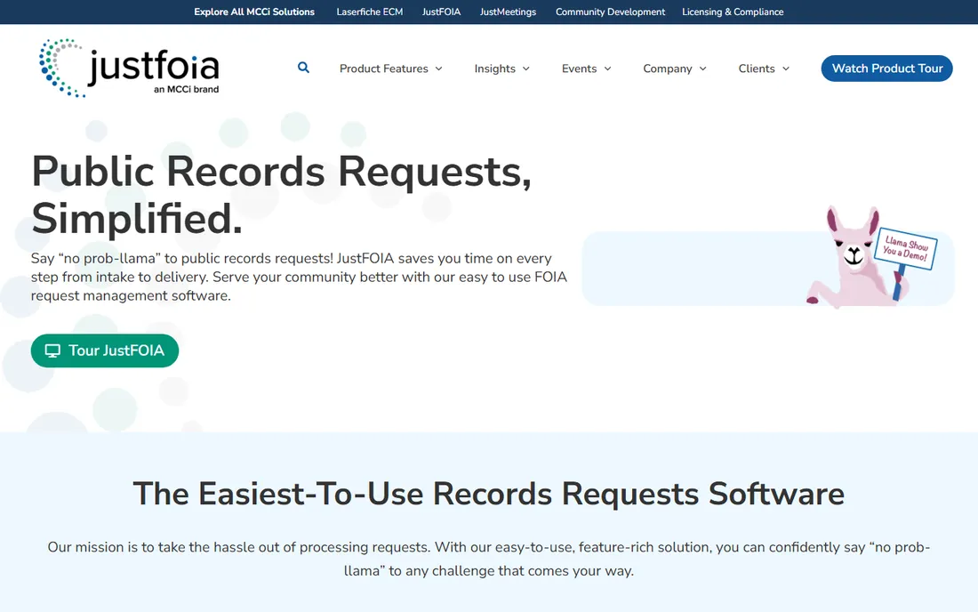
Task: Select JustFOIA in top bar
Action: tap(441, 12)
